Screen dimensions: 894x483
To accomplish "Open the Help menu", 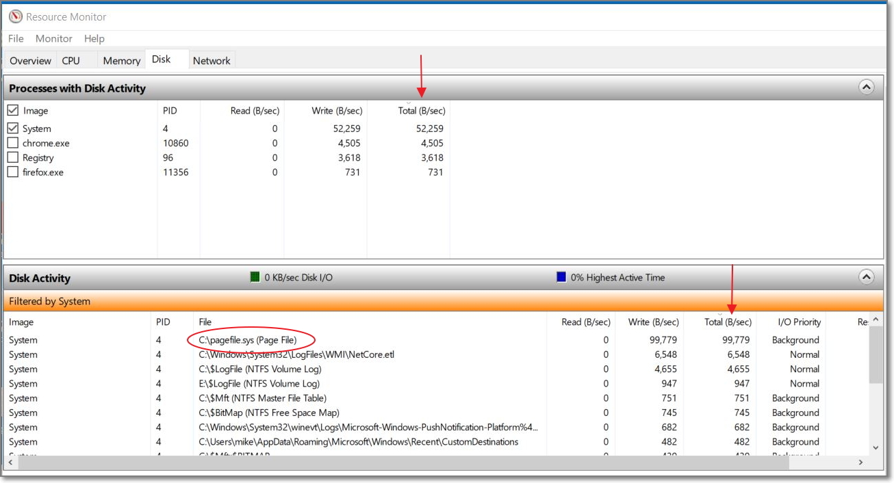I will (94, 39).
